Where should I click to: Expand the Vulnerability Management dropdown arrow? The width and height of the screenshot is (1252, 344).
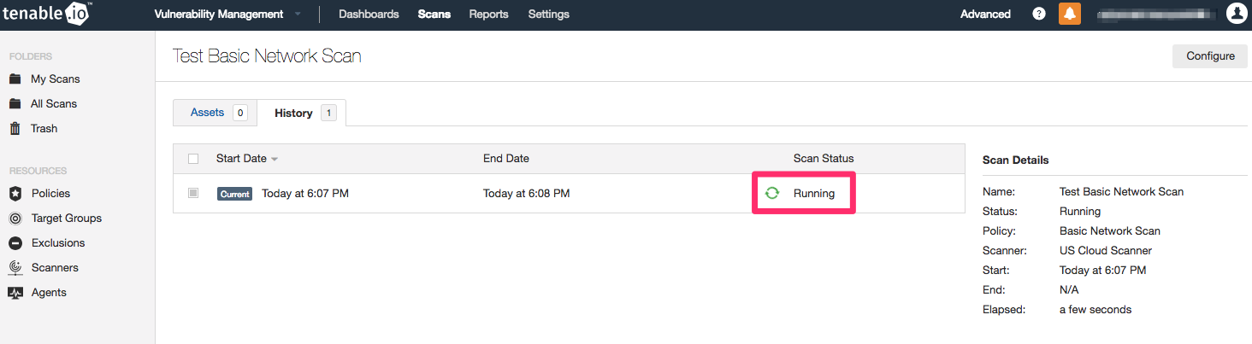(x=298, y=15)
